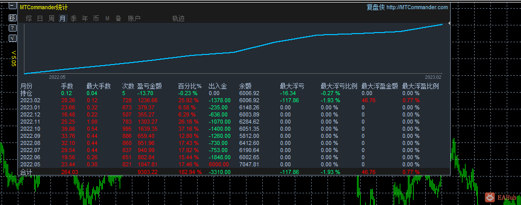Screen dimensions: 521x205
Task: Click profit value 1639.35
Action: pyautogui.click(x=147, y=129)
